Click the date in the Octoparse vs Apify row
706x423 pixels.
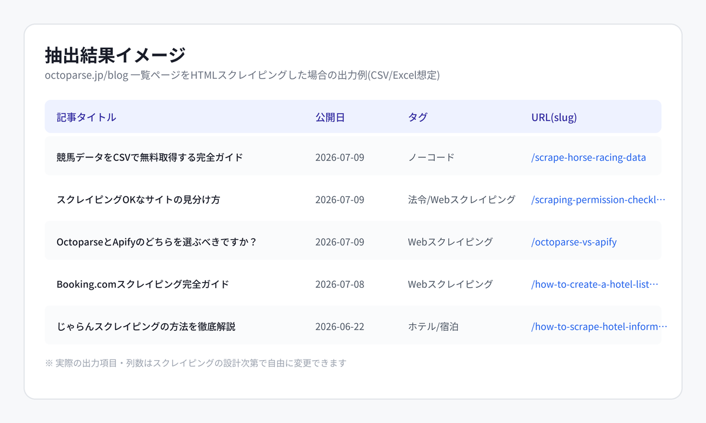[339, 242]
